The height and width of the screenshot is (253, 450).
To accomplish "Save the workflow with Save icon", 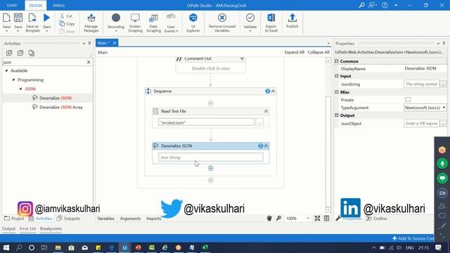I will click(18, 22).
